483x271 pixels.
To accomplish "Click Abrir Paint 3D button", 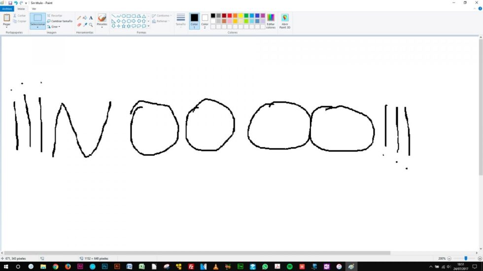I will pyautogui.click(x=285, y=21).
